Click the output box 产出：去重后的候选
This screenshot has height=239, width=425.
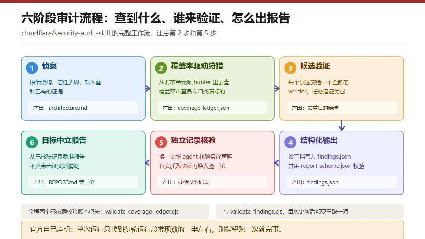342,108
